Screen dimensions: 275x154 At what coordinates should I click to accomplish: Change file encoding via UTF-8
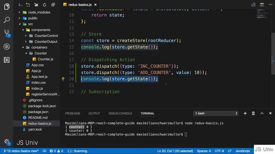pos(219,151)
